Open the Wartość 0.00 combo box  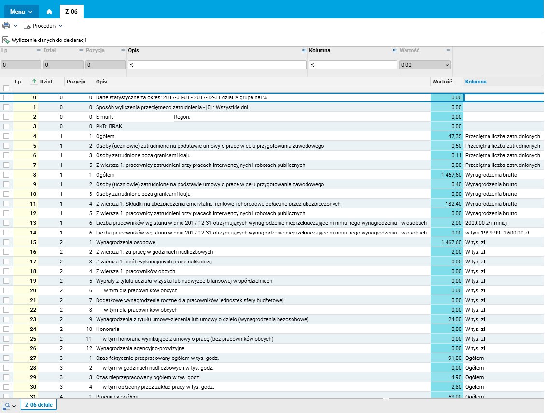tap(425, 65)
